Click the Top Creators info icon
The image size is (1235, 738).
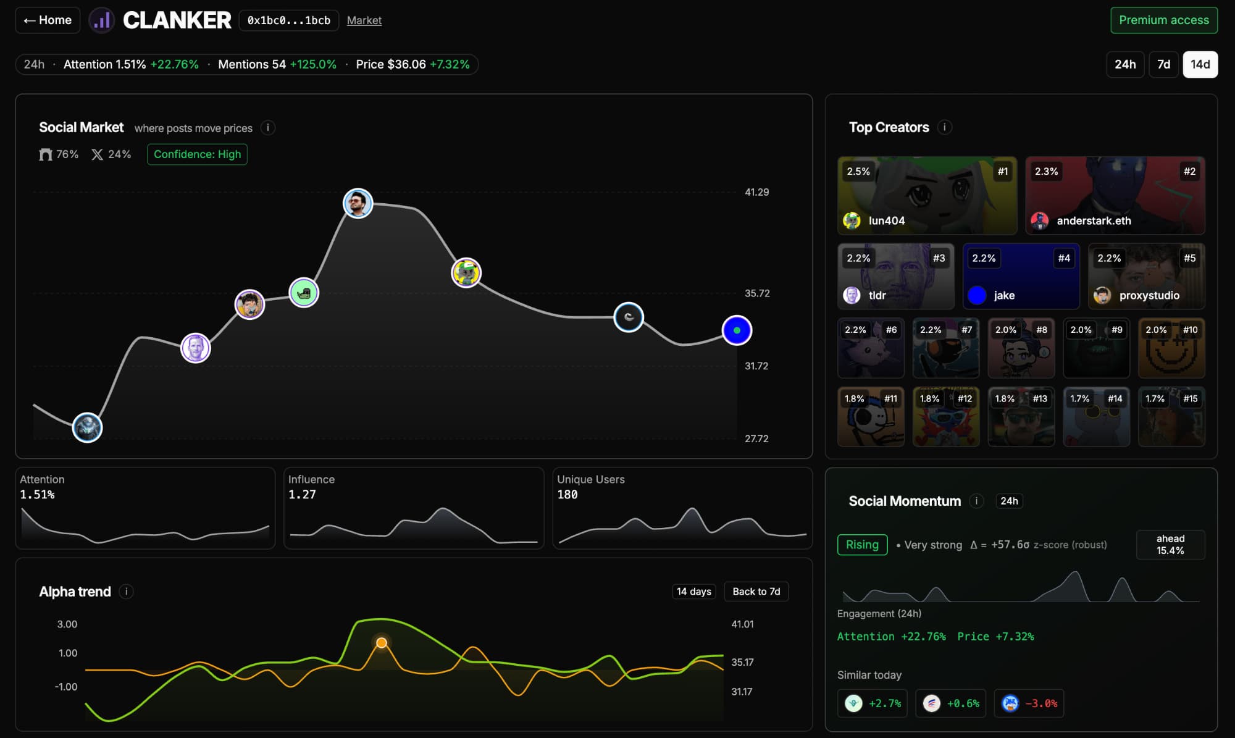pyautogui.click(x=944, y=127)
